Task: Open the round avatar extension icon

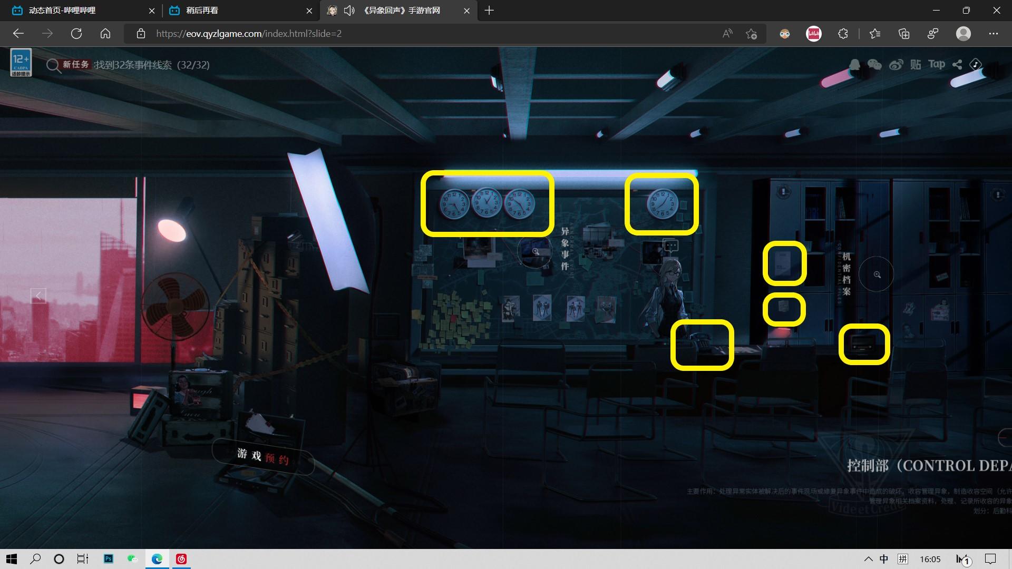Action: coord(785,34)
